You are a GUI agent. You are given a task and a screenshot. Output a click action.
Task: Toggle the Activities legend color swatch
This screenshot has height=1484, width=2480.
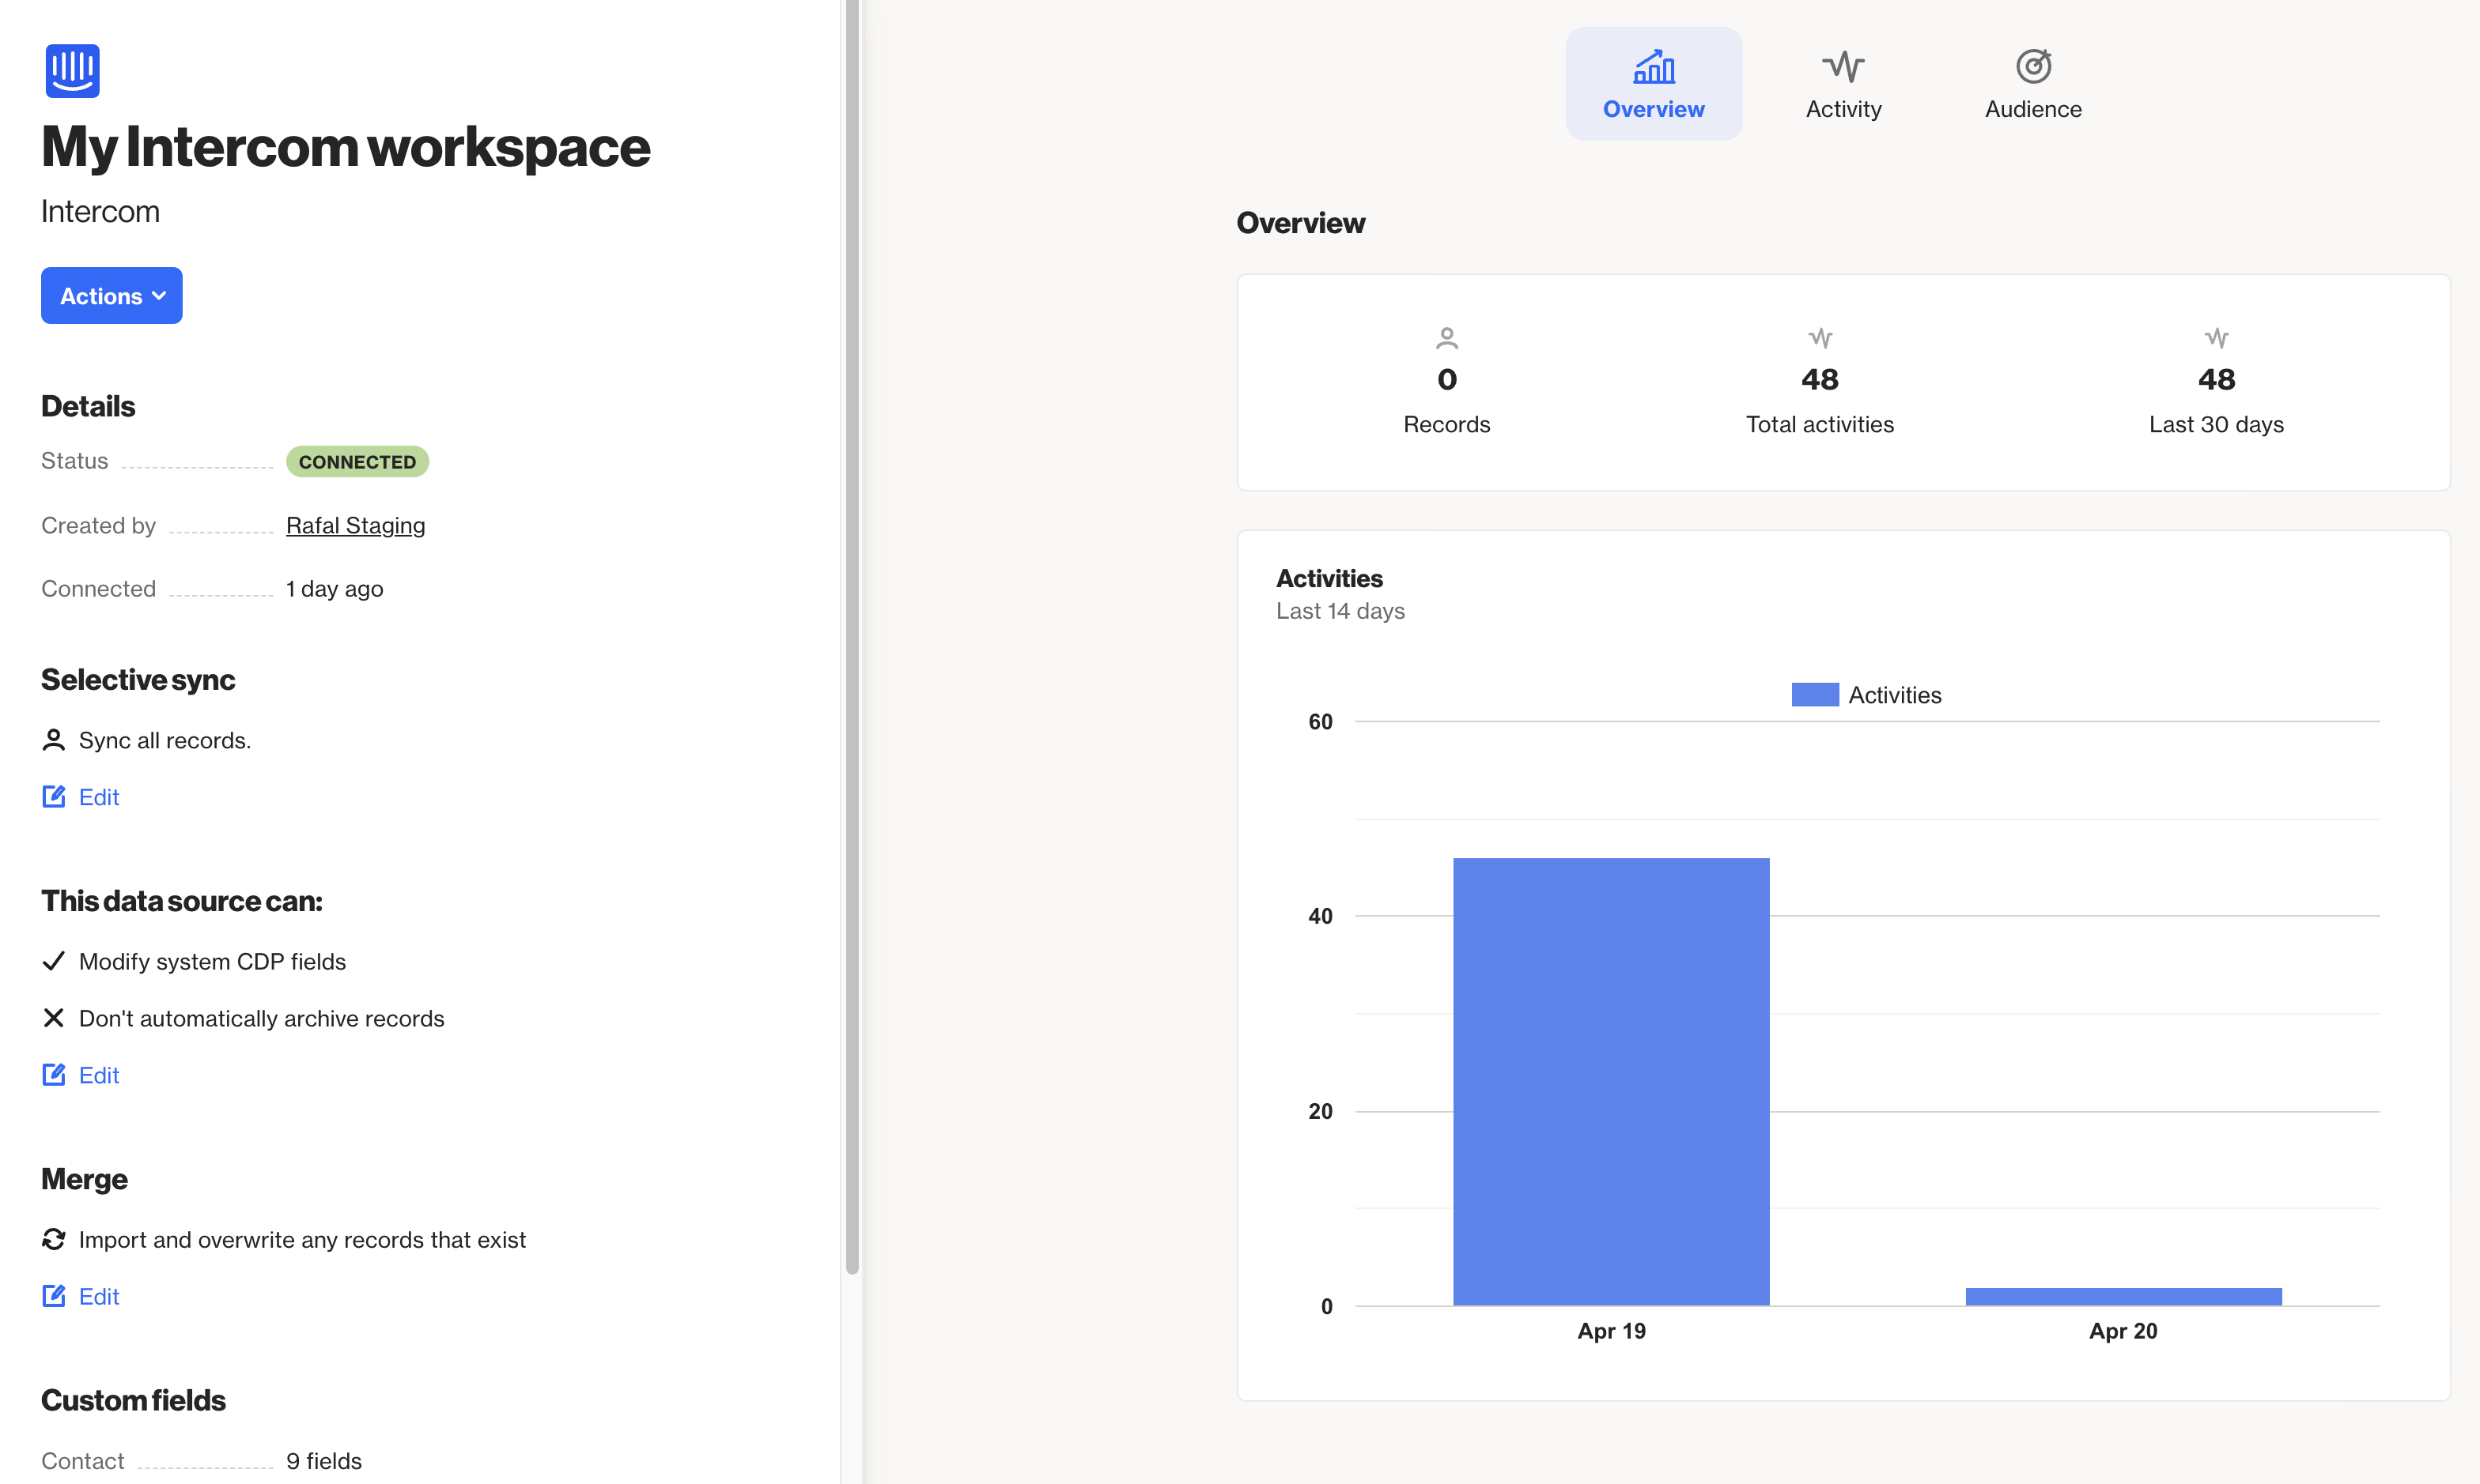coord(1814,694)
